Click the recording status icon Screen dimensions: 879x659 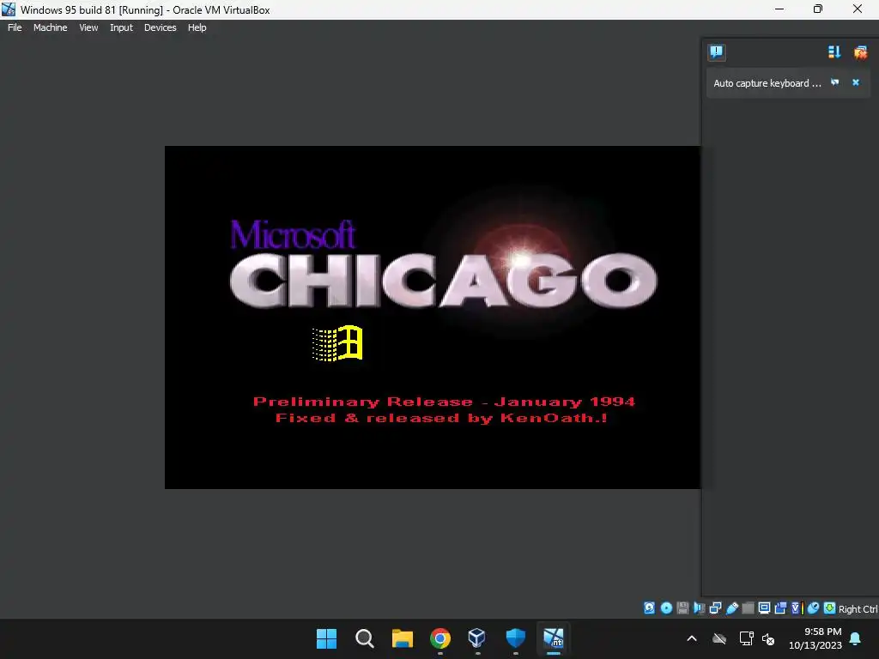780,608
